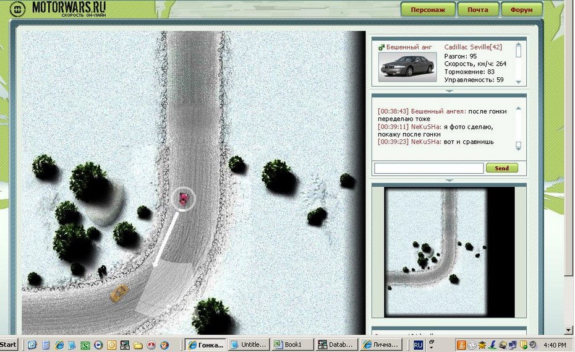The width and height of the screenshot is (575, 352).
Task: Open the Форум tab
Action: click(x=521, y=10)
